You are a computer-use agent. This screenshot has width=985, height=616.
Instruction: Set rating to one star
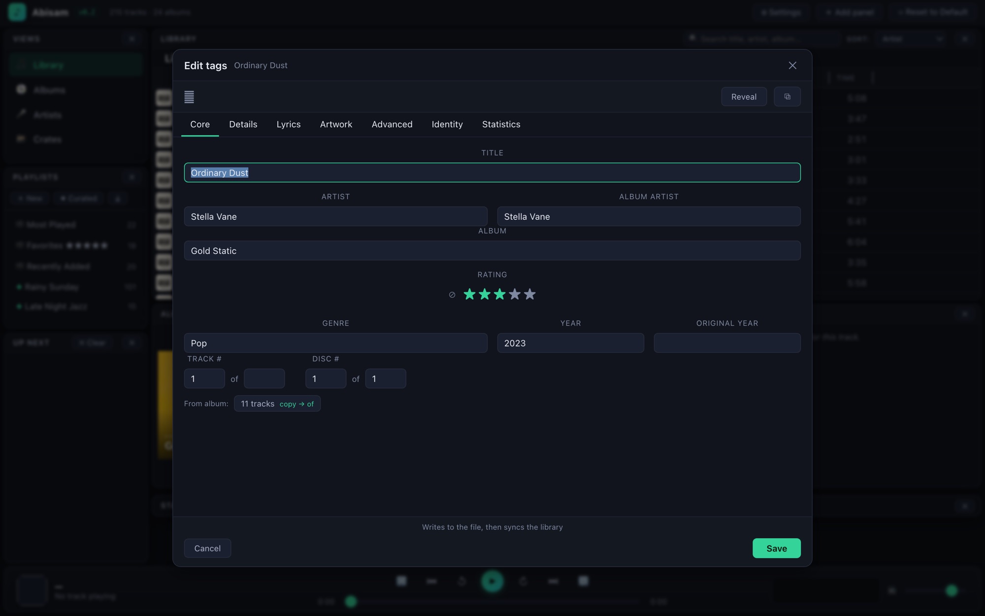click(469, 294)
